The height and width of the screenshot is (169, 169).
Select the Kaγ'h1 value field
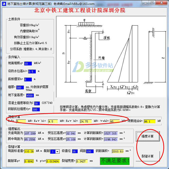point(53,121)
